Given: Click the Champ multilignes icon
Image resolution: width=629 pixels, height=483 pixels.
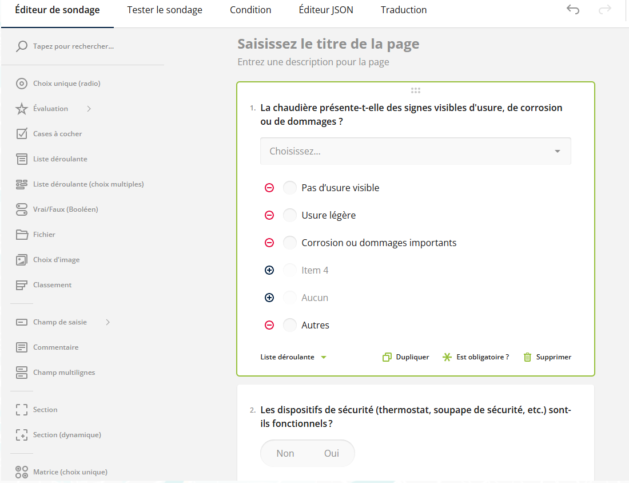Looking at the screenshot, I should tap(22, 373).
